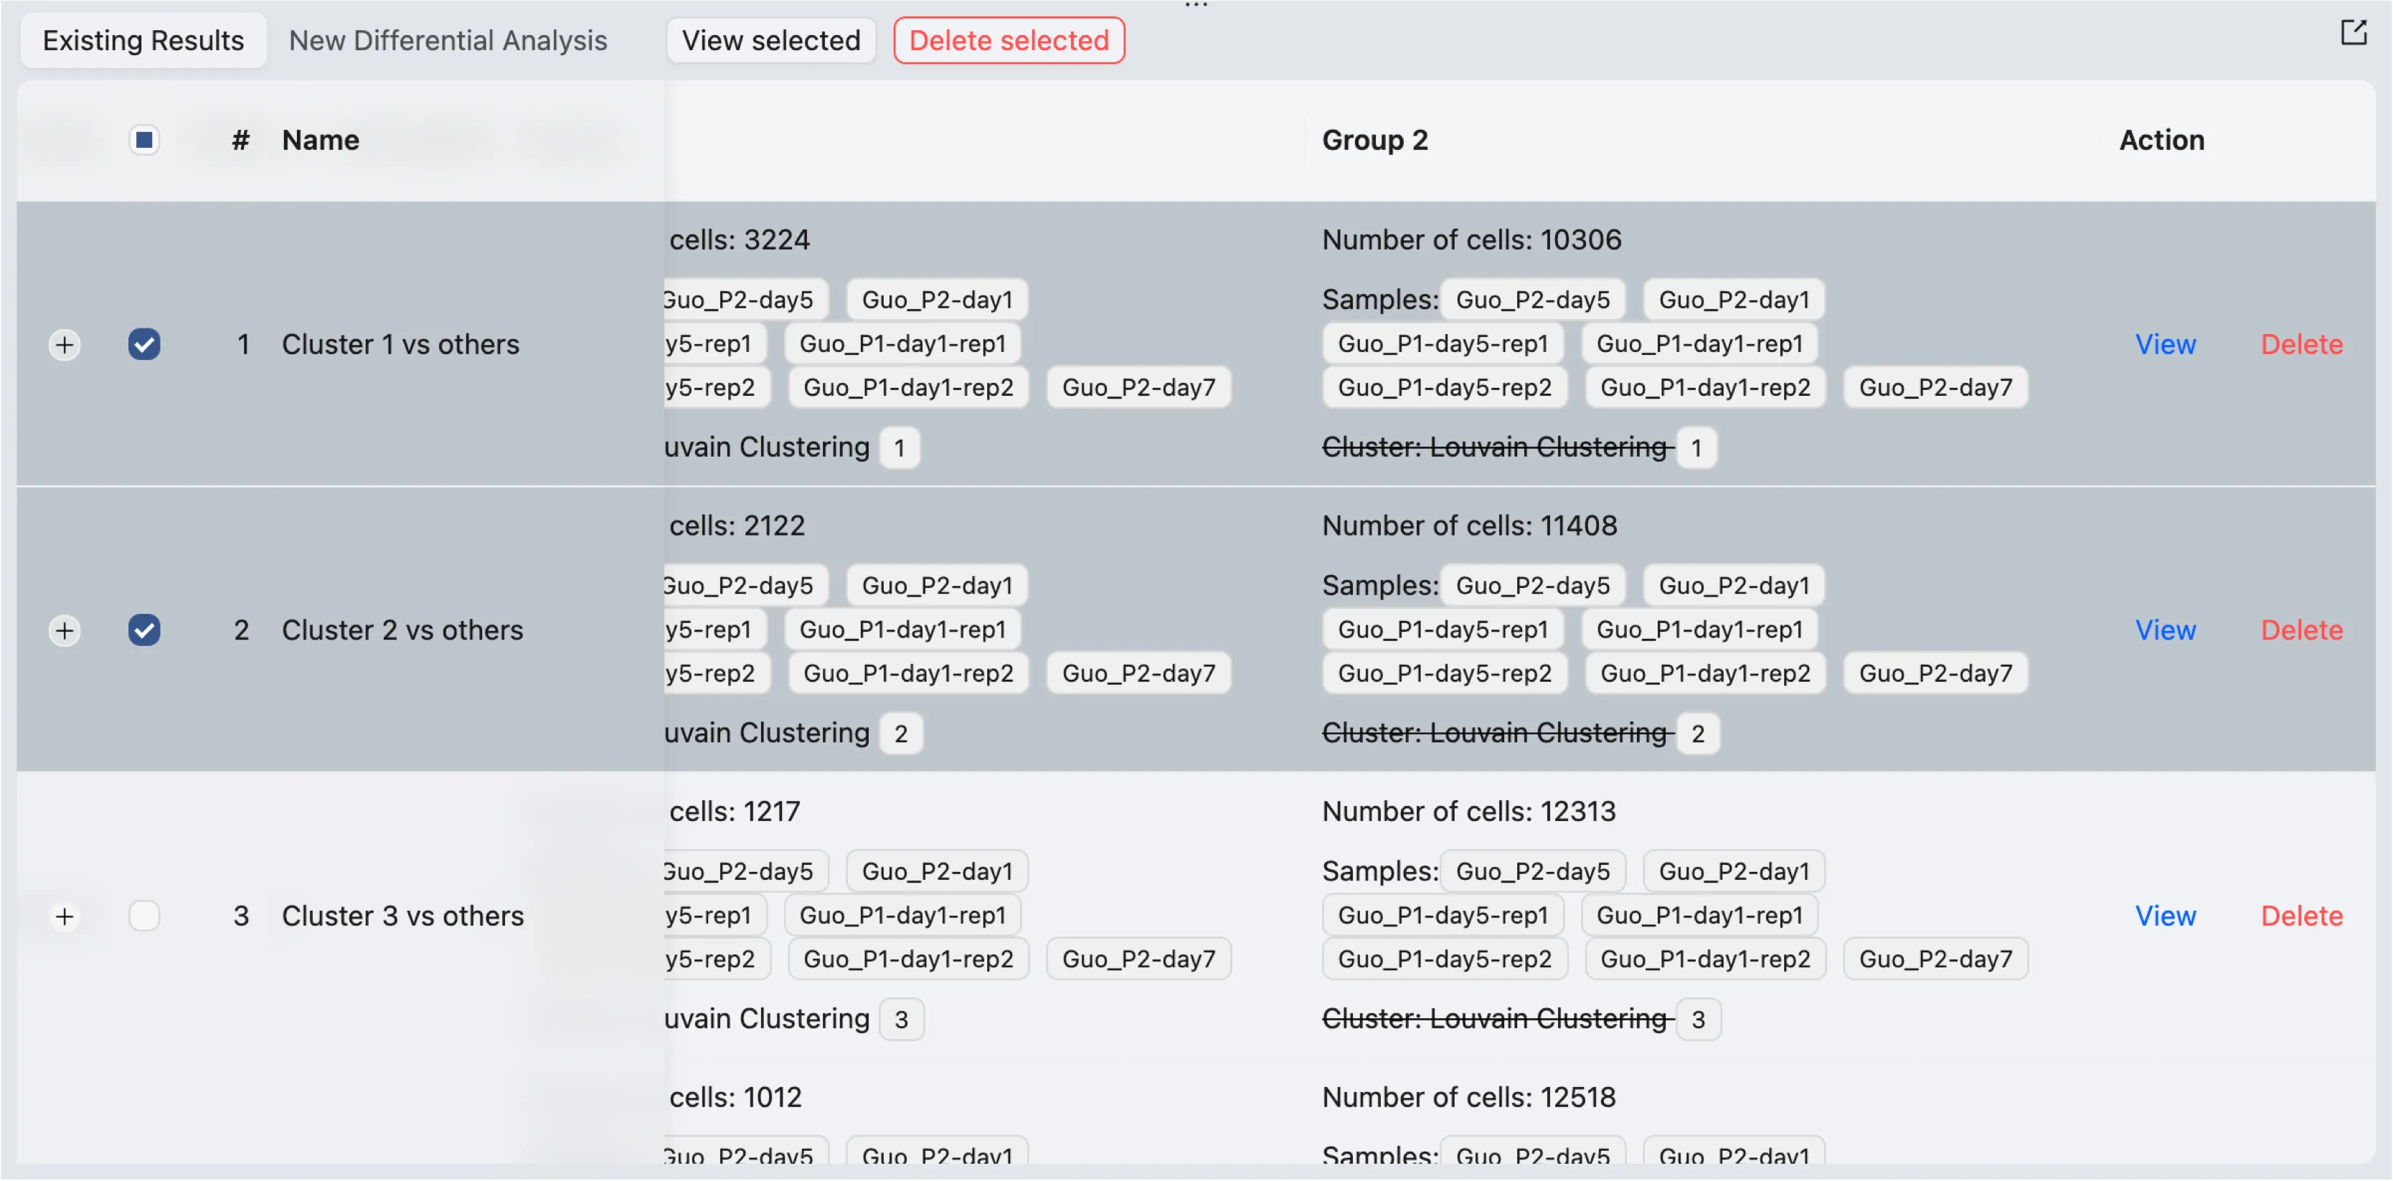Expand Cluster 1 vs others row

[64, 346]
